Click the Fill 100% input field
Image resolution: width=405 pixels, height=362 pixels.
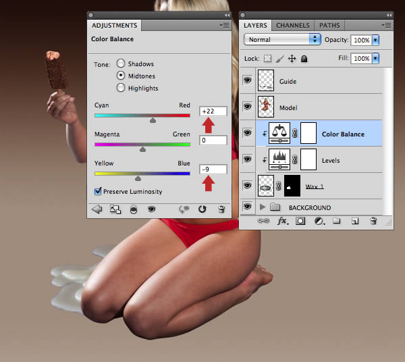pyautogui.click(x=361, y=58)
